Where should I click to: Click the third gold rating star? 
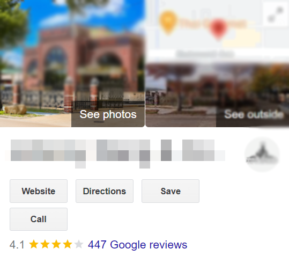pyautogui.click(x=56, y=244)
